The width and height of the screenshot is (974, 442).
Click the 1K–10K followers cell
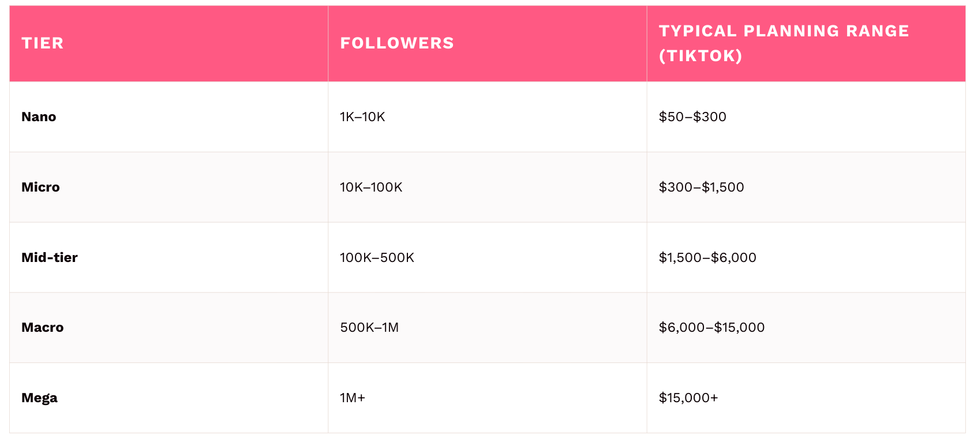pyautogui.click(x=362, y=117)
